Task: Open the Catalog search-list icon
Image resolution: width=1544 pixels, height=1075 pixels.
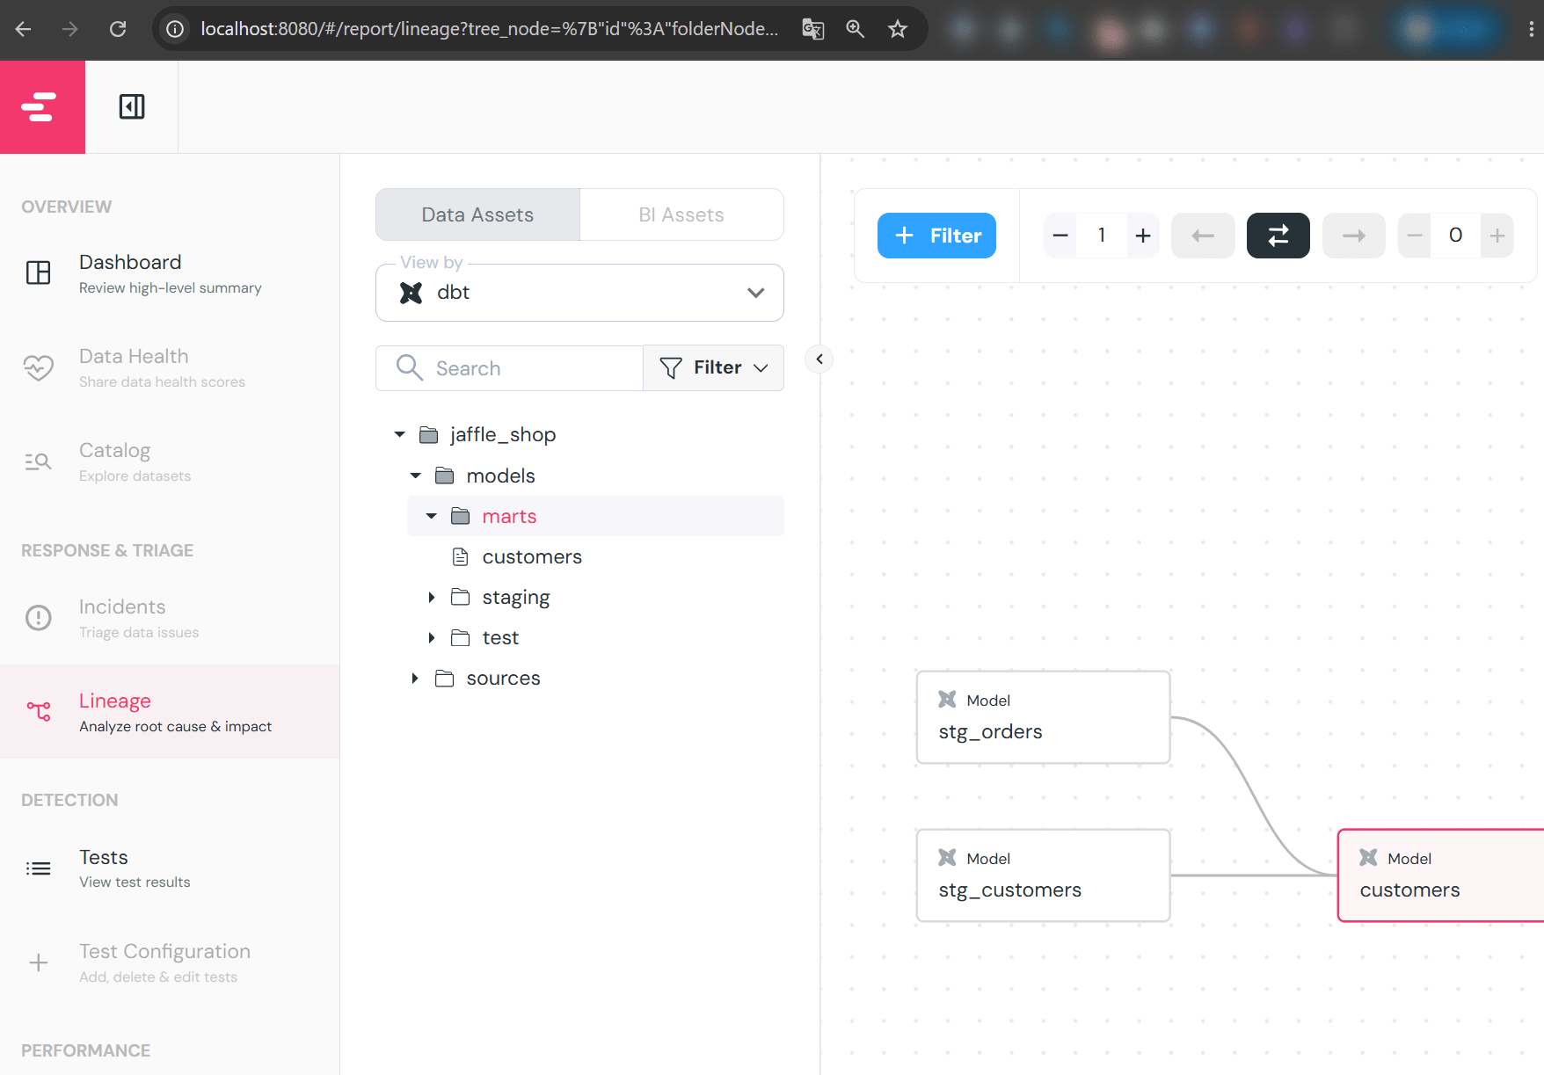Action: [39, 461]
